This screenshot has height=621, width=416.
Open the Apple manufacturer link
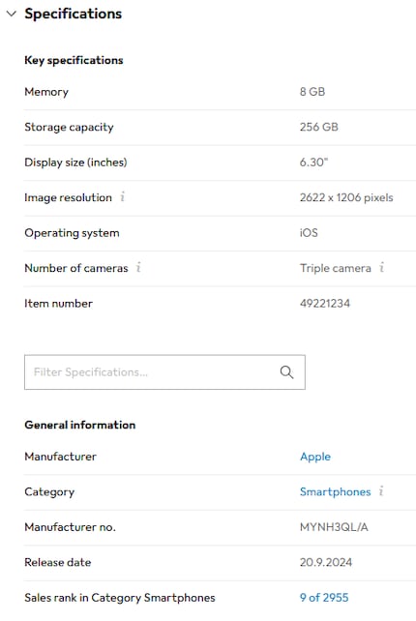315,457
